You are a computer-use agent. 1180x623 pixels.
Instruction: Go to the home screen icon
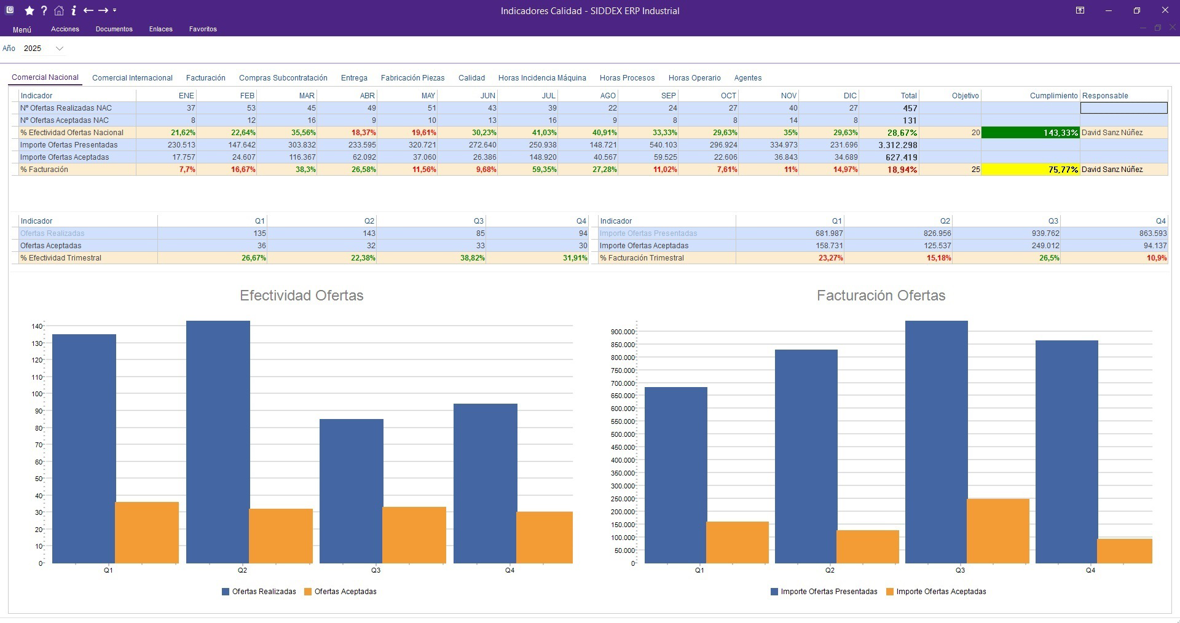pyautogui.click(x=58, y=10)
